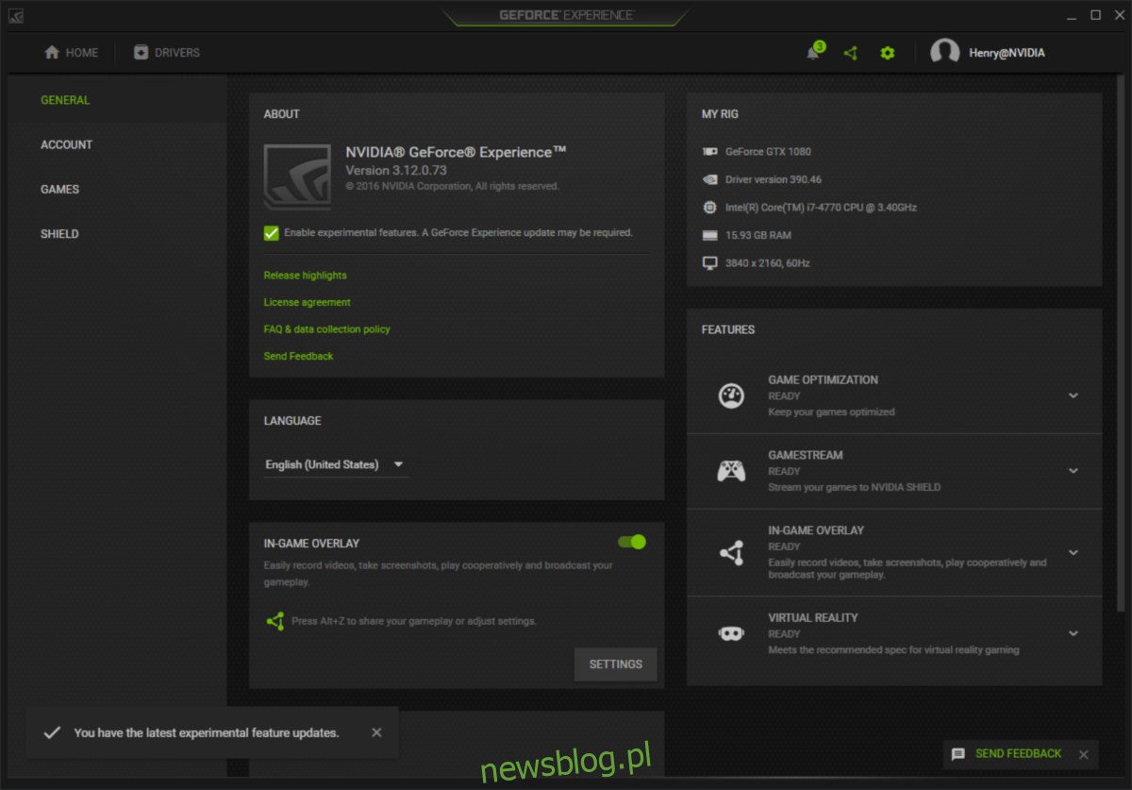
Task: Click the Press Alt+Z to share text
Action: click(x=414, y=622)
